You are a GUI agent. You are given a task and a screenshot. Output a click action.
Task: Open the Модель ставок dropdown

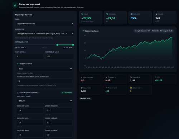[45, 69]
